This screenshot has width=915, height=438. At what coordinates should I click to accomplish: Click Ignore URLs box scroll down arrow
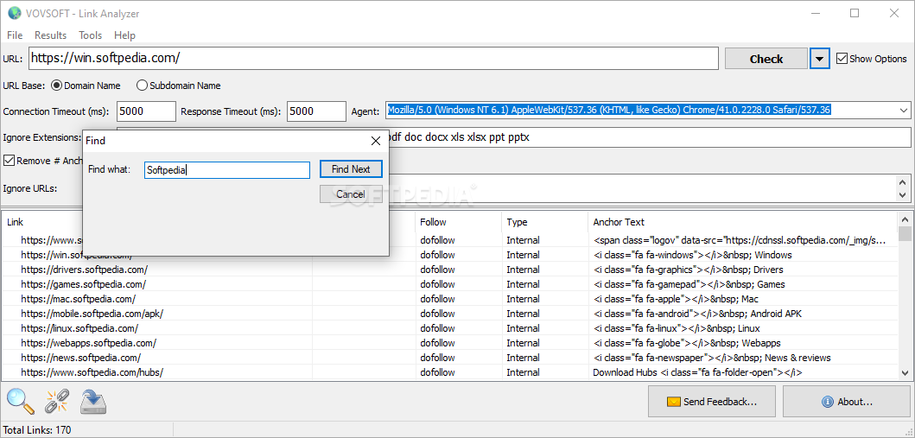click(x=904, y=195)
